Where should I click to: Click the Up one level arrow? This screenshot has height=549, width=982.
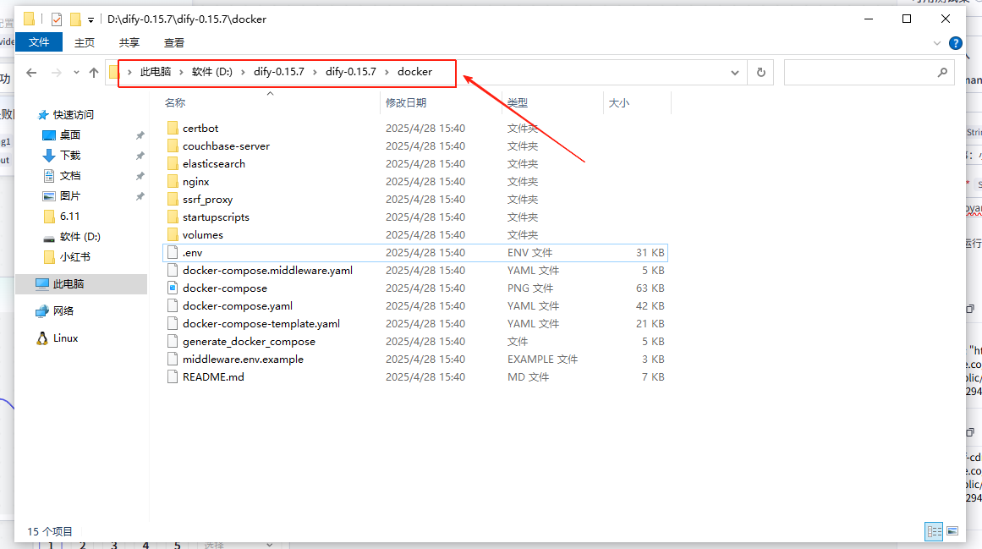click(x=94, y=73)
